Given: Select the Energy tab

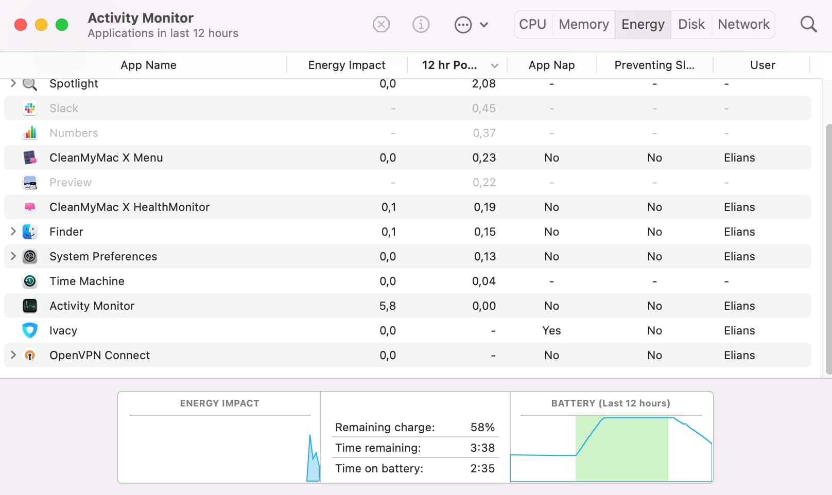Looking at the screenshot, I should click(x=643, y=24).
